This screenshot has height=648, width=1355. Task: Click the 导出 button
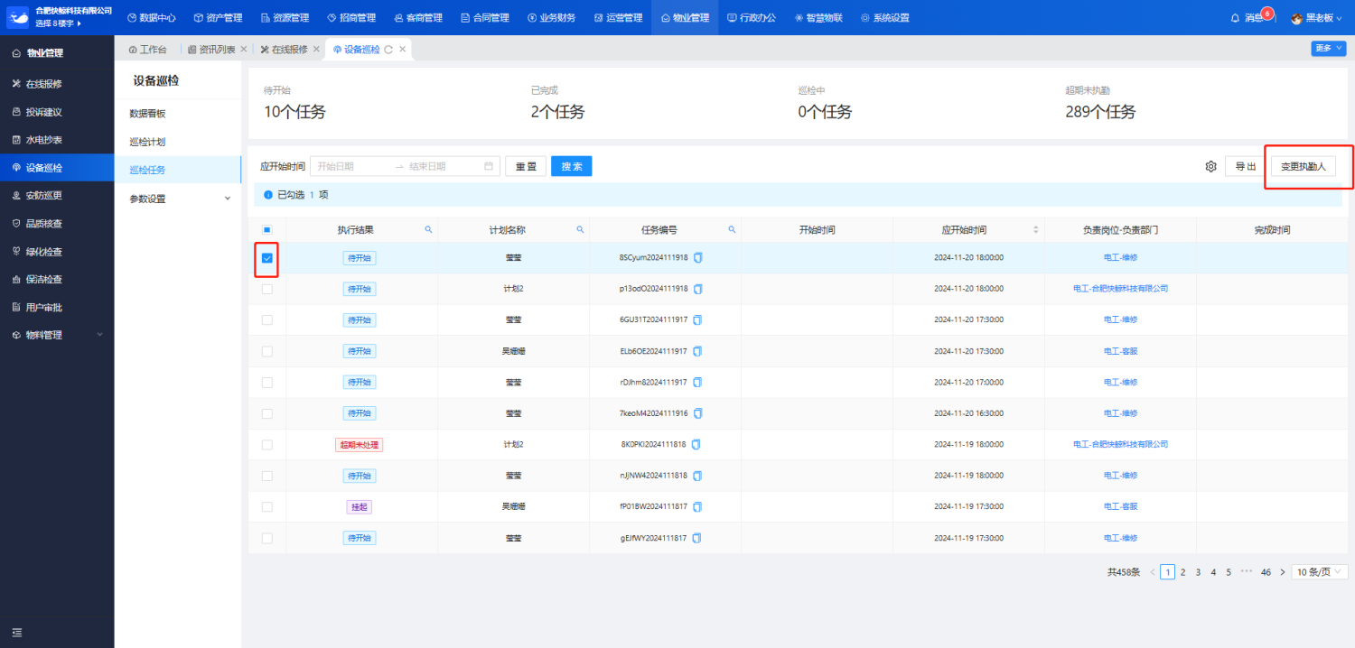pos(1246,166)
